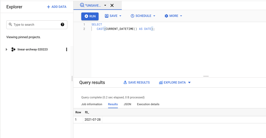Expand the SCHEDULE dropdown arrow
266x138 pixels.
[154, 16]
